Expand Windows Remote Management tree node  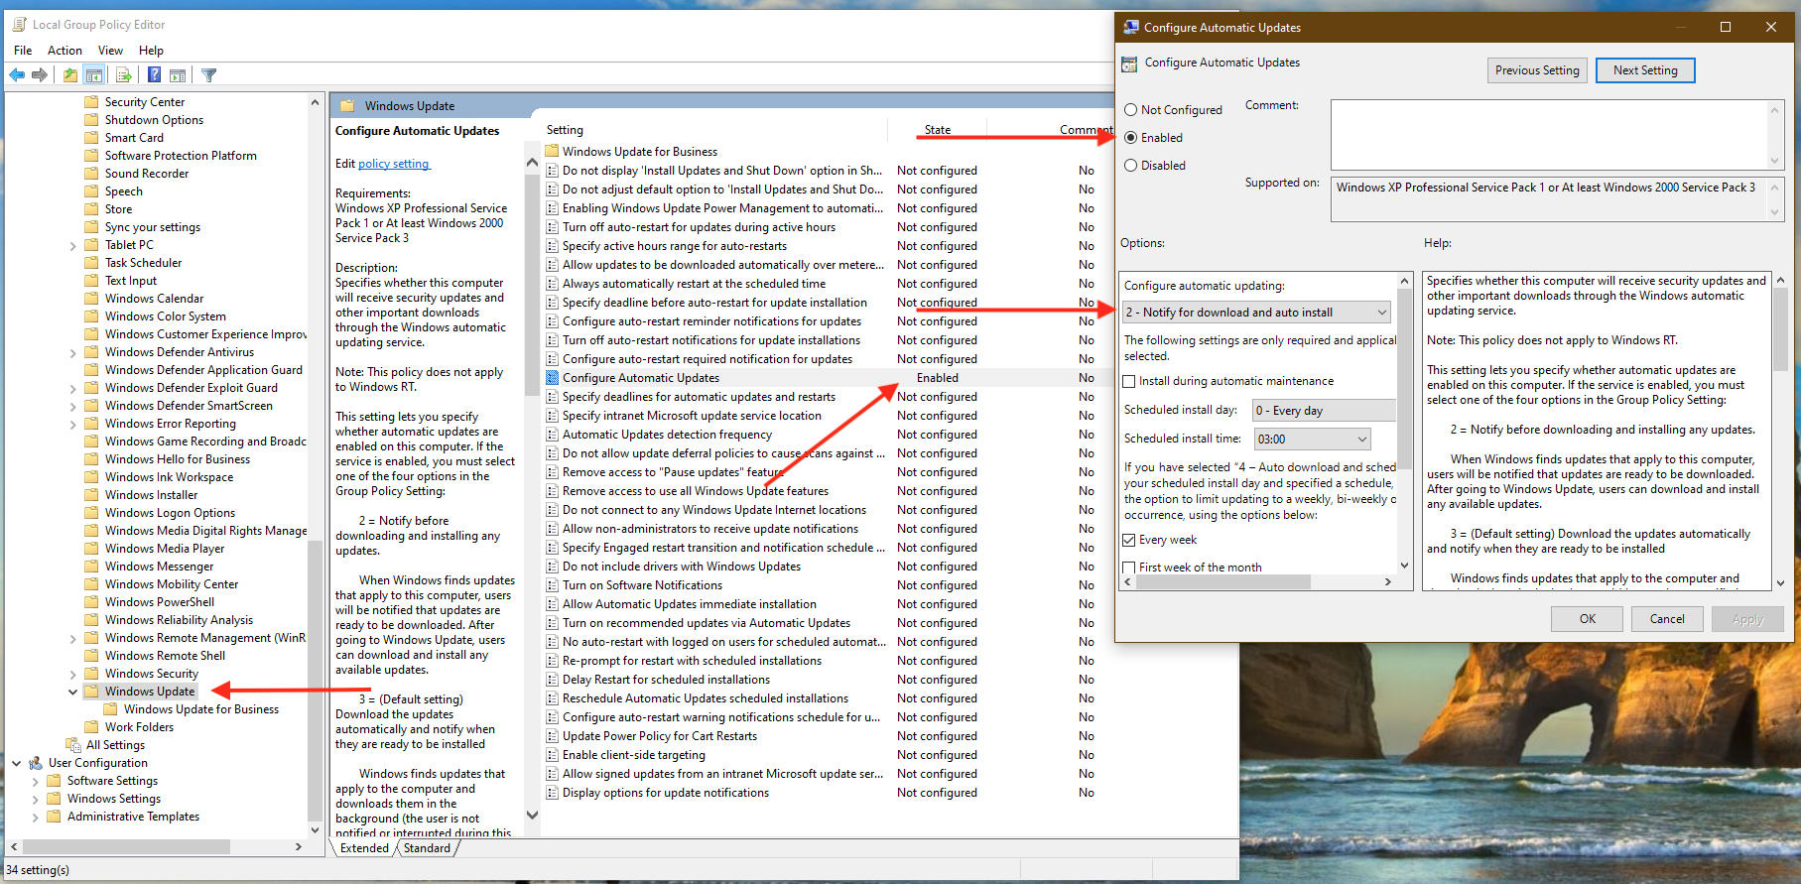tap(72, 638)
